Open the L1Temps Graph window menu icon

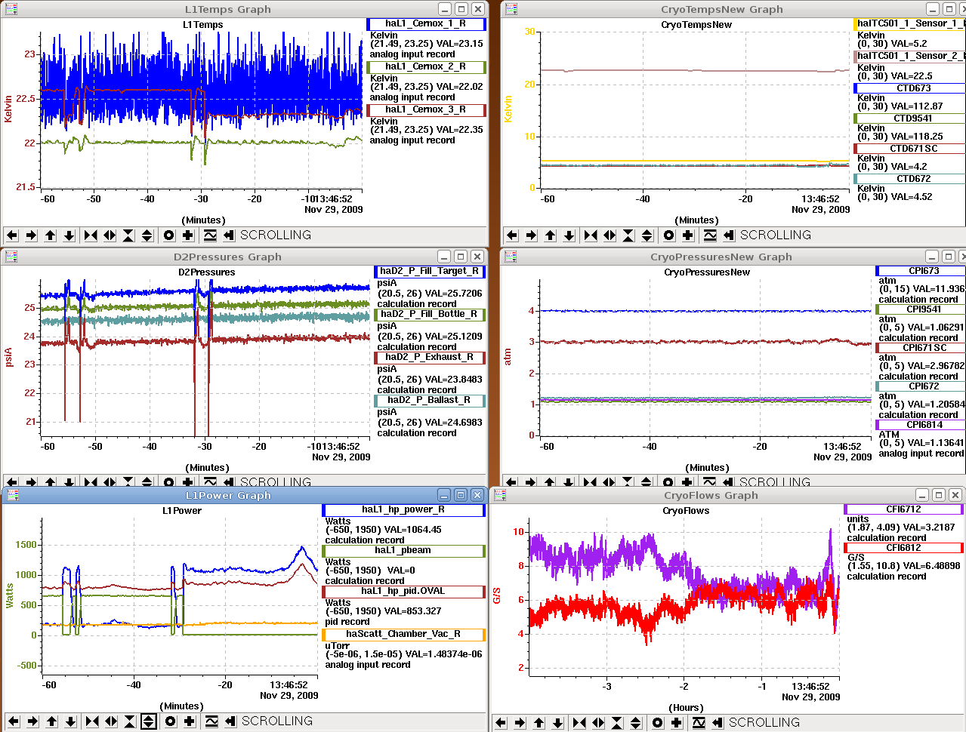(11, 9)
